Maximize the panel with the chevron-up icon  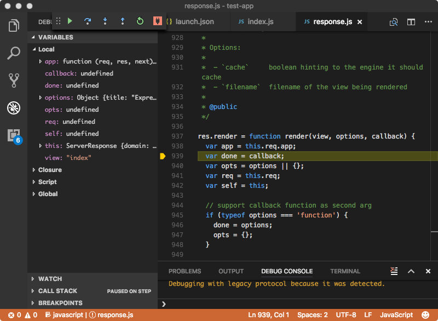(411, 271)
